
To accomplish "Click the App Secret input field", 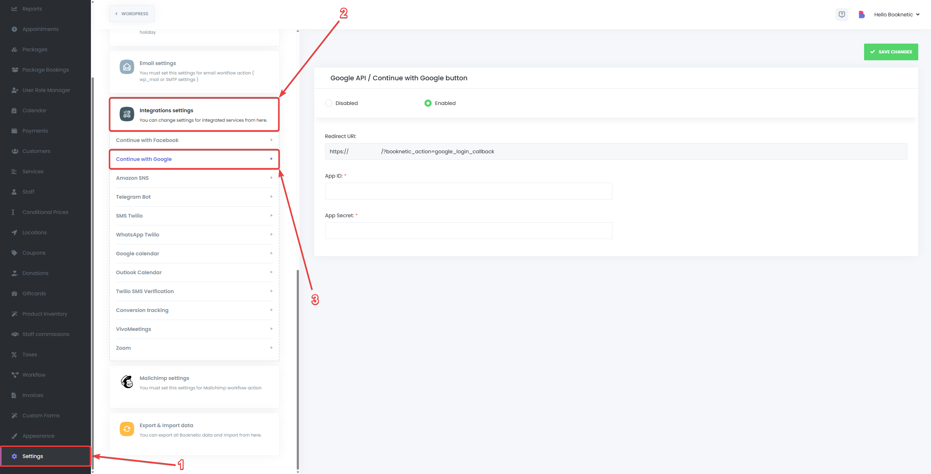I will point(468,231).
